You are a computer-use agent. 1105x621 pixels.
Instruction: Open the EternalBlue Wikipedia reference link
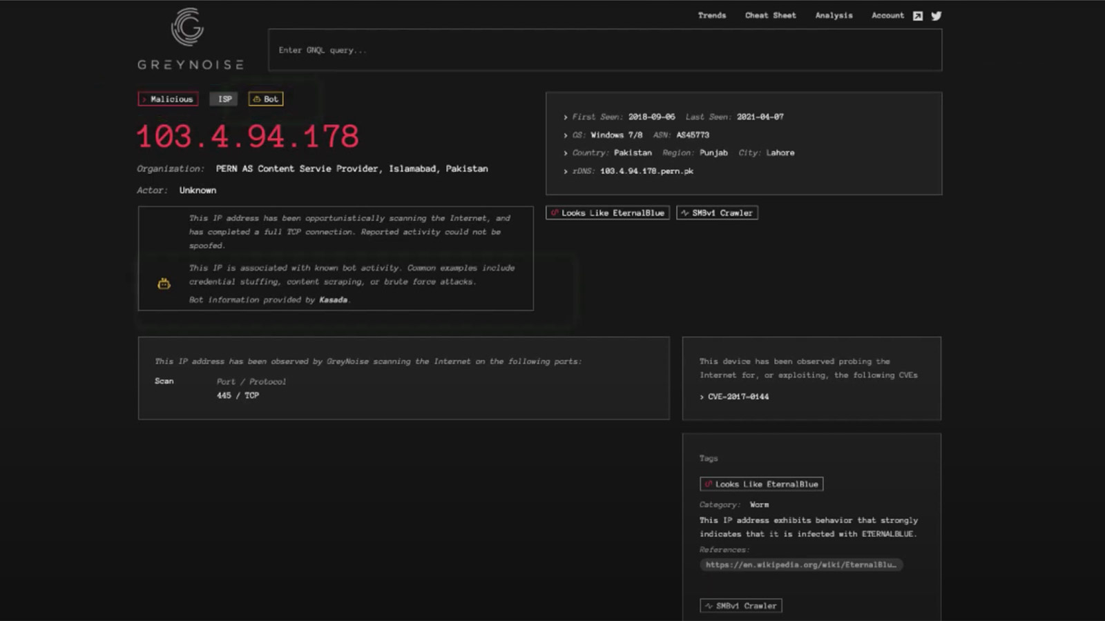800,564
